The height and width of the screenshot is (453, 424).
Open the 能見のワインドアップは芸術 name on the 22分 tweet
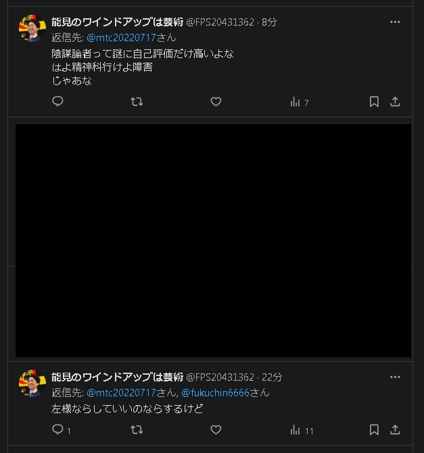coord(117,377)
